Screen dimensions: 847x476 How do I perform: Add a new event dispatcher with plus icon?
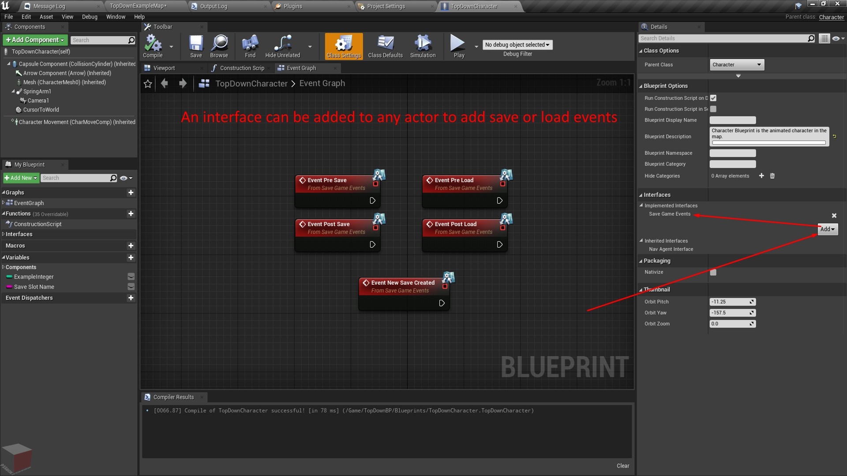pos(131,298)
